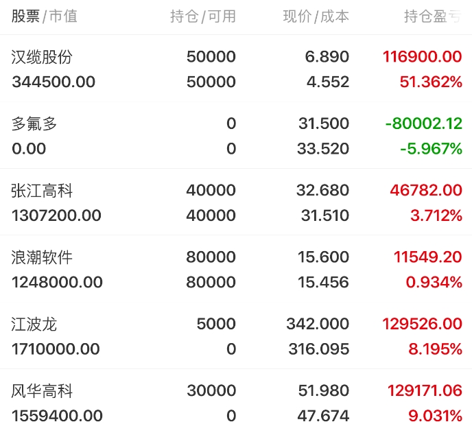The image size is (472, 435).
Task: Select cost price 4.552
Action: (328, 82)
